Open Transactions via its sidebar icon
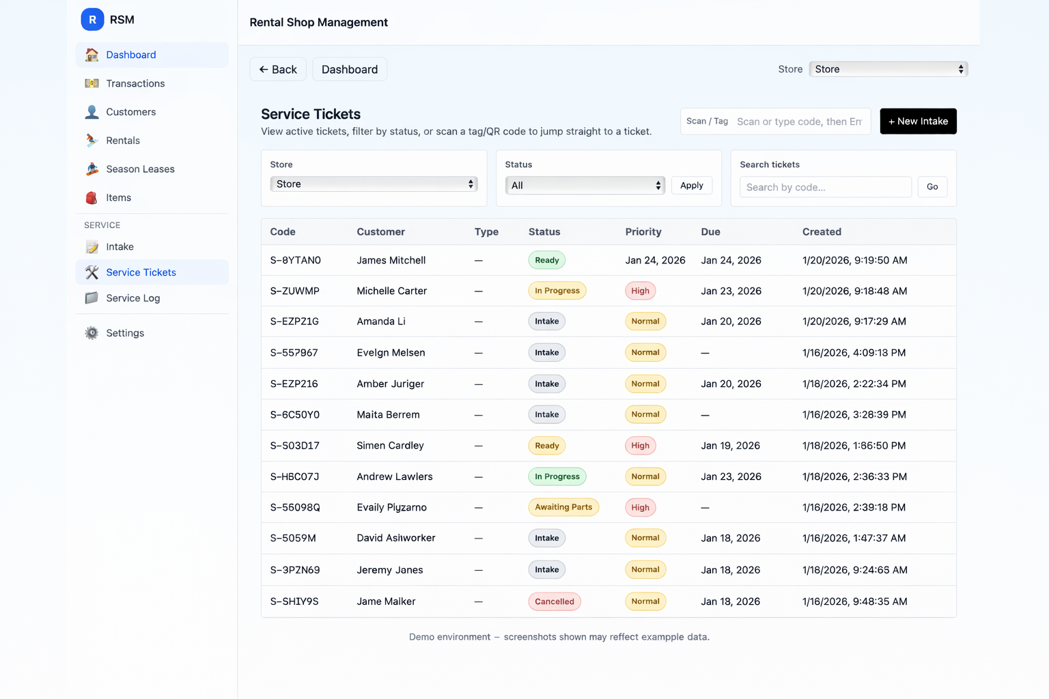Image resolution: width=1049 pixels, height=699 pixels. (x=92, y=83)
